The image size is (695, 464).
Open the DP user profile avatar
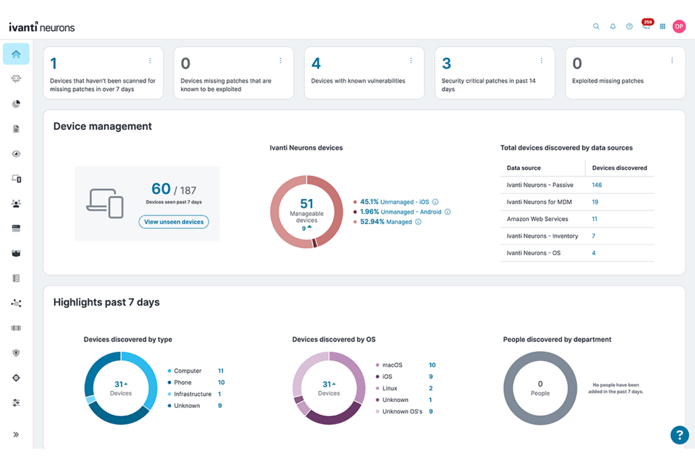pyautogui.click(x=679, y=26)
